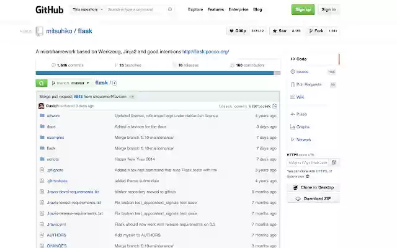The image size is (397, 248).
Task: Open the Issues tab
Action: [x=313, y=72]
